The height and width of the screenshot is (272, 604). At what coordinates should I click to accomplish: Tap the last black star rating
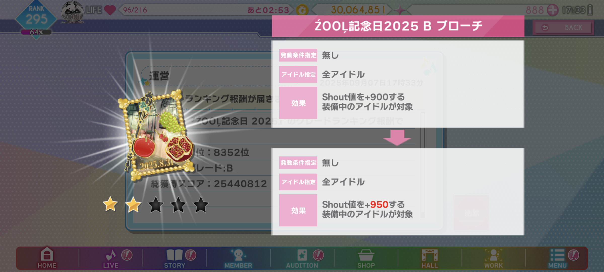(x=201, y=204)
